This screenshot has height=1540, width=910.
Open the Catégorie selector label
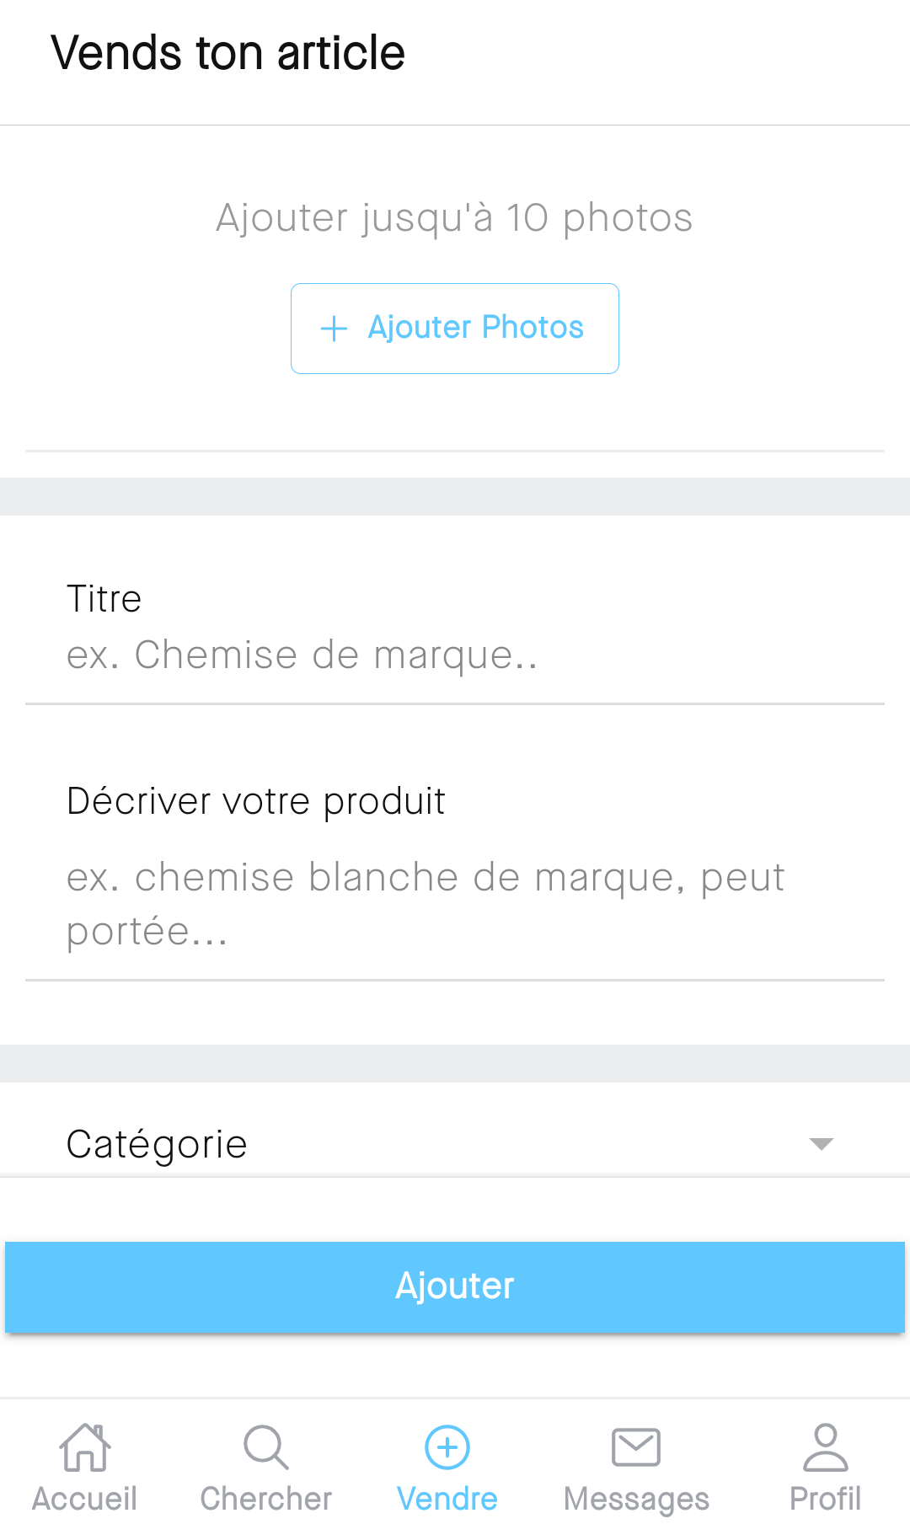click(x=157, y=1144)
